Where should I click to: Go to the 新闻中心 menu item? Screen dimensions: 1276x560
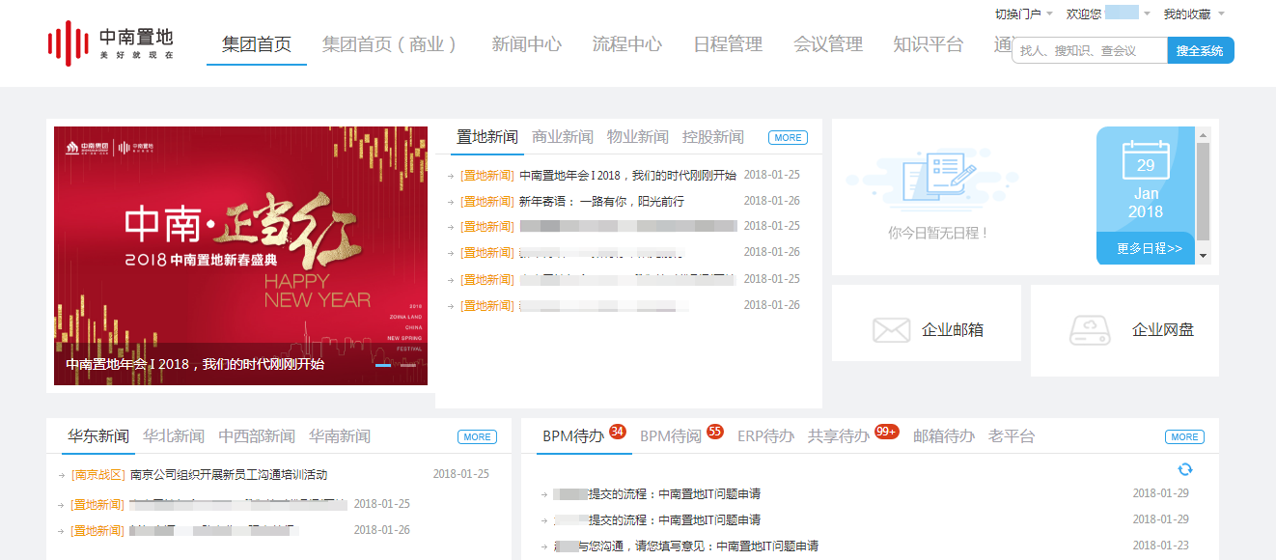pos(526,44)
